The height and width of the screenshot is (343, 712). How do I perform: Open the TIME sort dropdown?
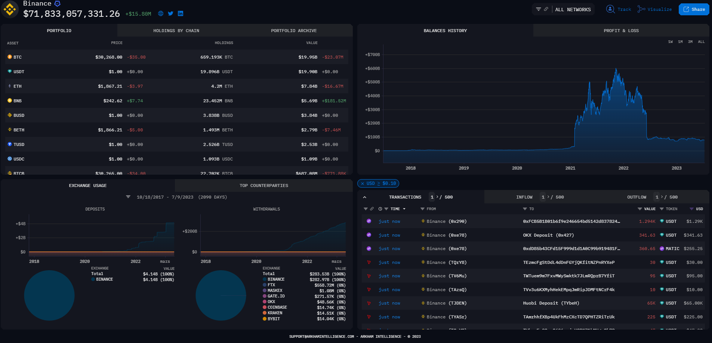(x=404, y=209)
